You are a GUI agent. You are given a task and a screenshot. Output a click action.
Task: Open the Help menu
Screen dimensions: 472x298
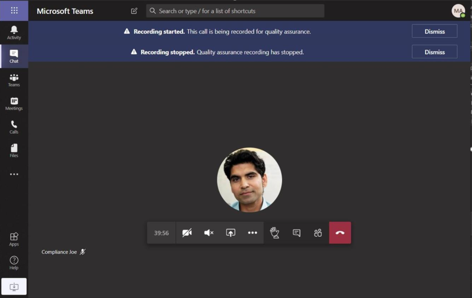tap(14, 263)
